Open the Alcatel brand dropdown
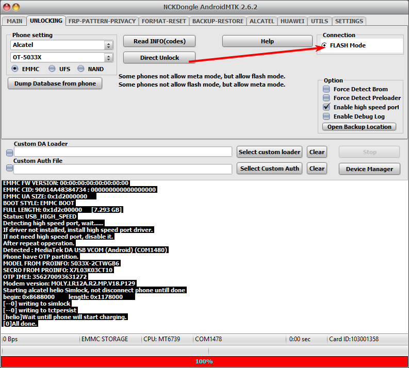Viewport: 409px width, 368px height. coord(61,45)
